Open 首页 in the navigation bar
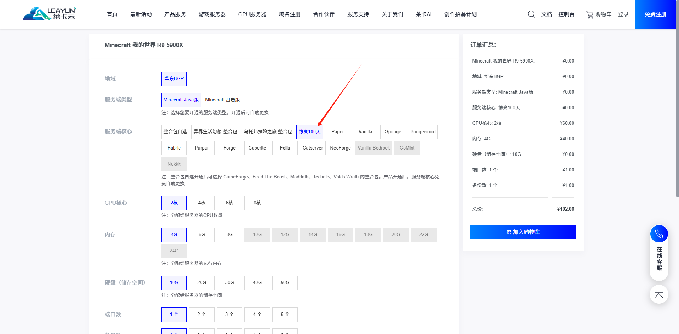679x334 pixels. (112, 14)
